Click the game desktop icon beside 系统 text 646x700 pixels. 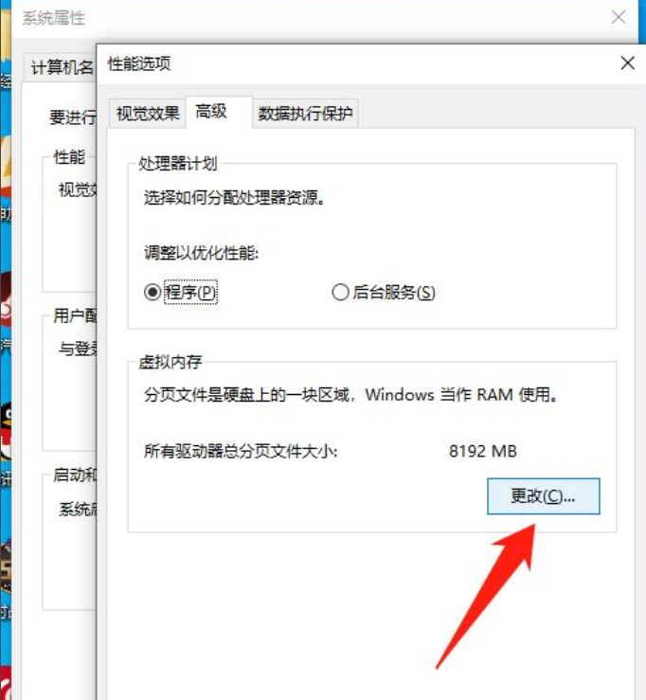coord(6,567)
